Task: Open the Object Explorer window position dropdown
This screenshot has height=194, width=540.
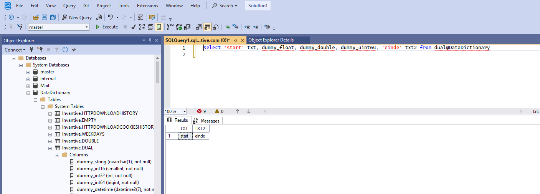Action: click(144, 40)
